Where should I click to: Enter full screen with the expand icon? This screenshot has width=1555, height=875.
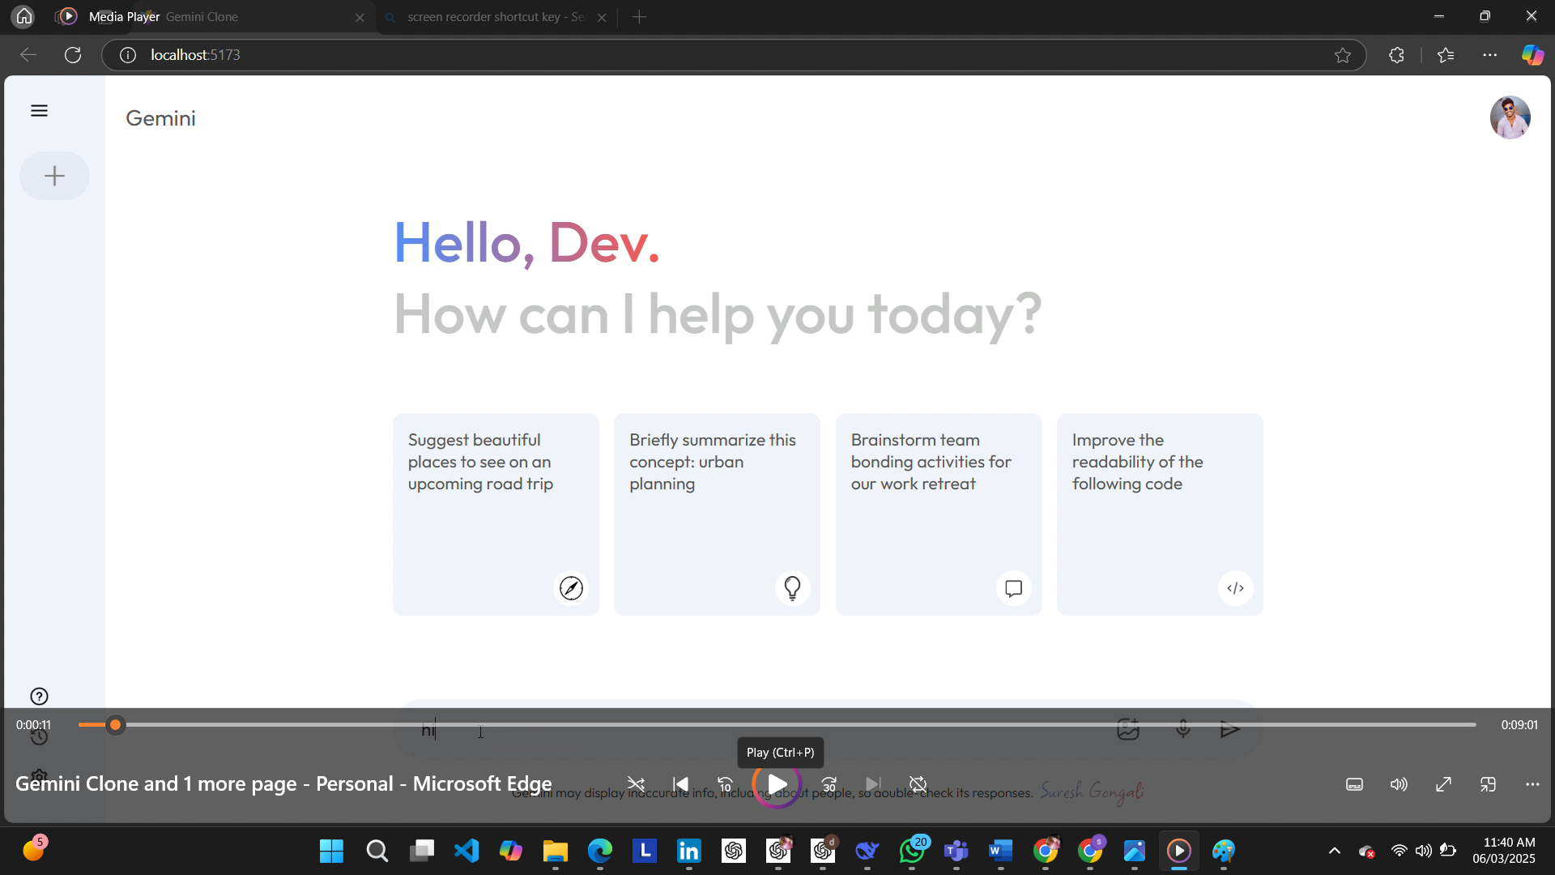coord(1443,784)
